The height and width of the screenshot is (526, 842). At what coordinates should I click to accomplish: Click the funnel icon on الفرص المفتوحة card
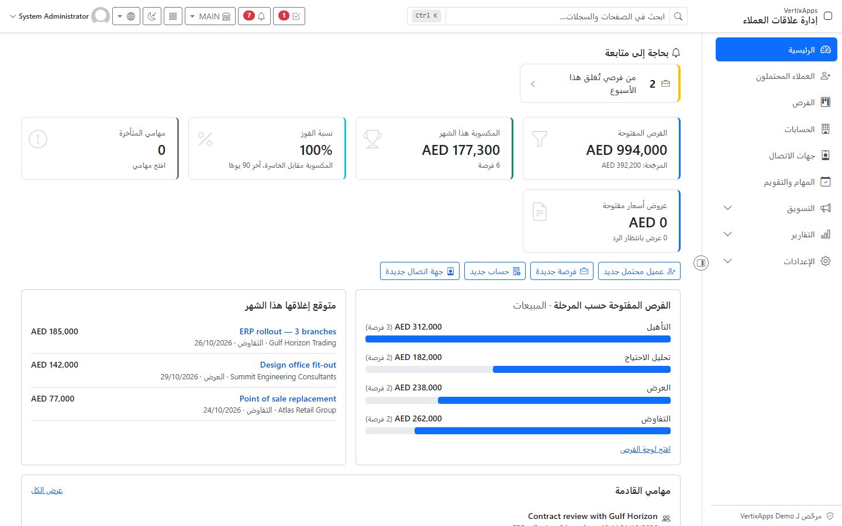coord(540,139)
